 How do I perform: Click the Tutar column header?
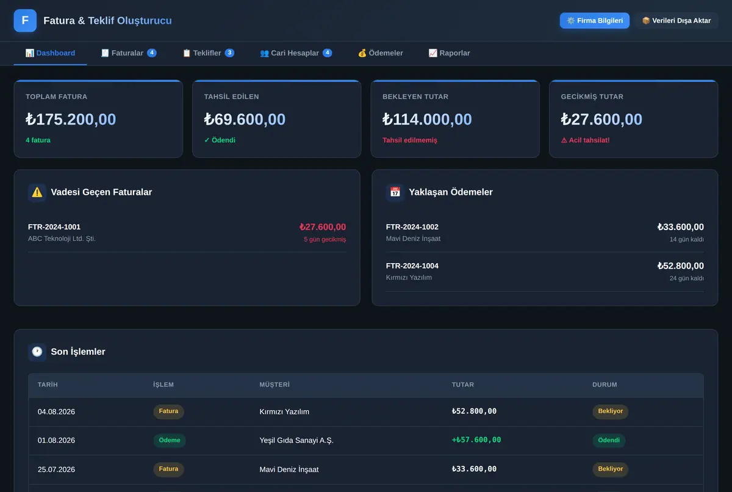[x=463, y=385]
